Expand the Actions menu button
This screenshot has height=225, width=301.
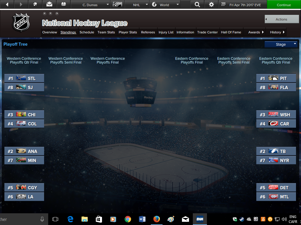click(x=281, y=19)
